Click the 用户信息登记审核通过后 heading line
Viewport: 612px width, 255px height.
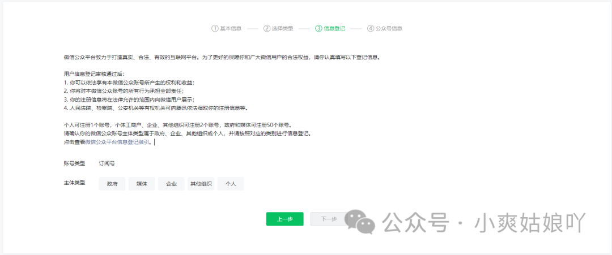tap(94, 74)
